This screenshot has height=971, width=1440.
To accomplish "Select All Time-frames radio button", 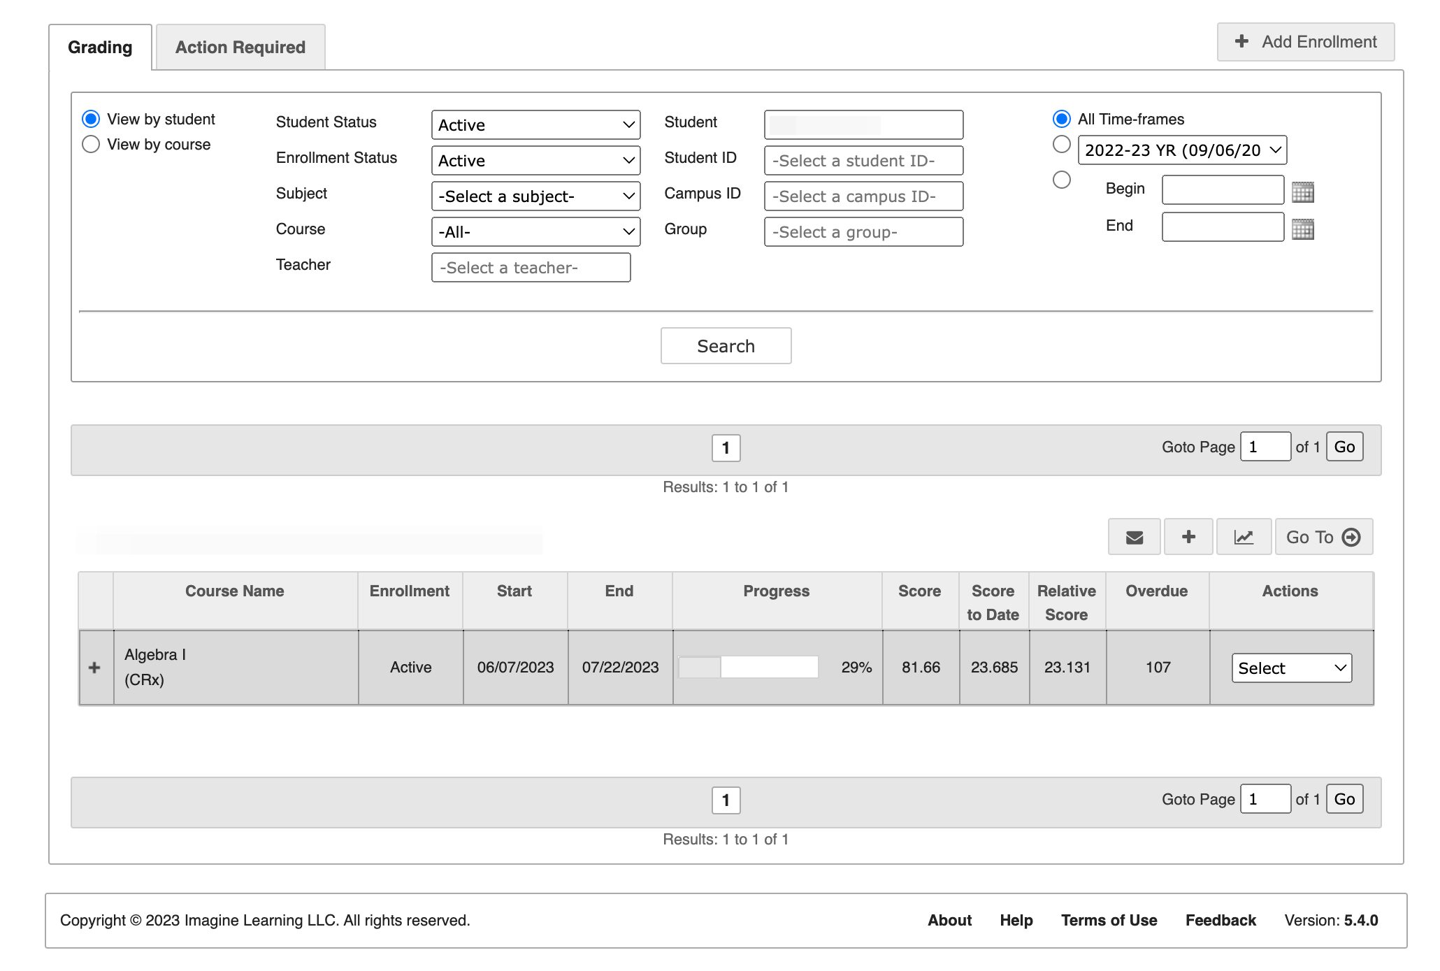I will (x=1062, y=119).
